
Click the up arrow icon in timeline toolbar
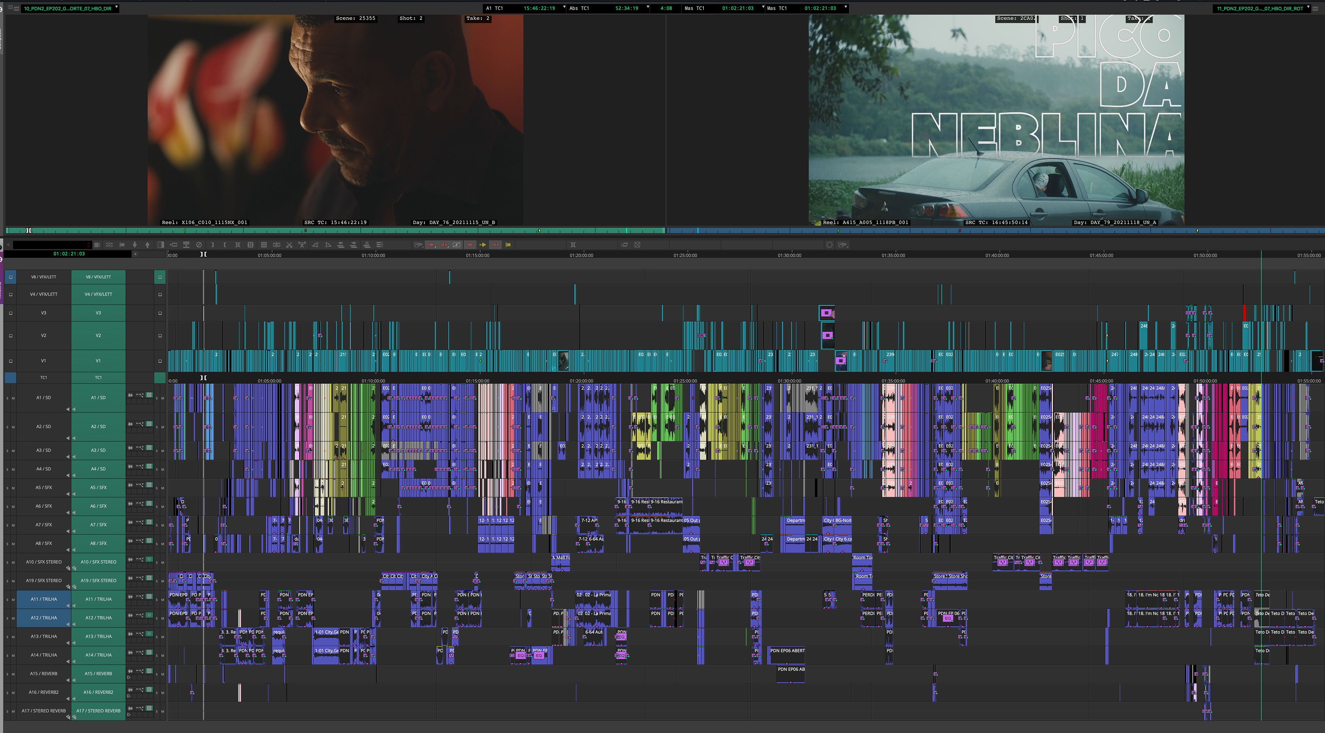coord(148,245)
